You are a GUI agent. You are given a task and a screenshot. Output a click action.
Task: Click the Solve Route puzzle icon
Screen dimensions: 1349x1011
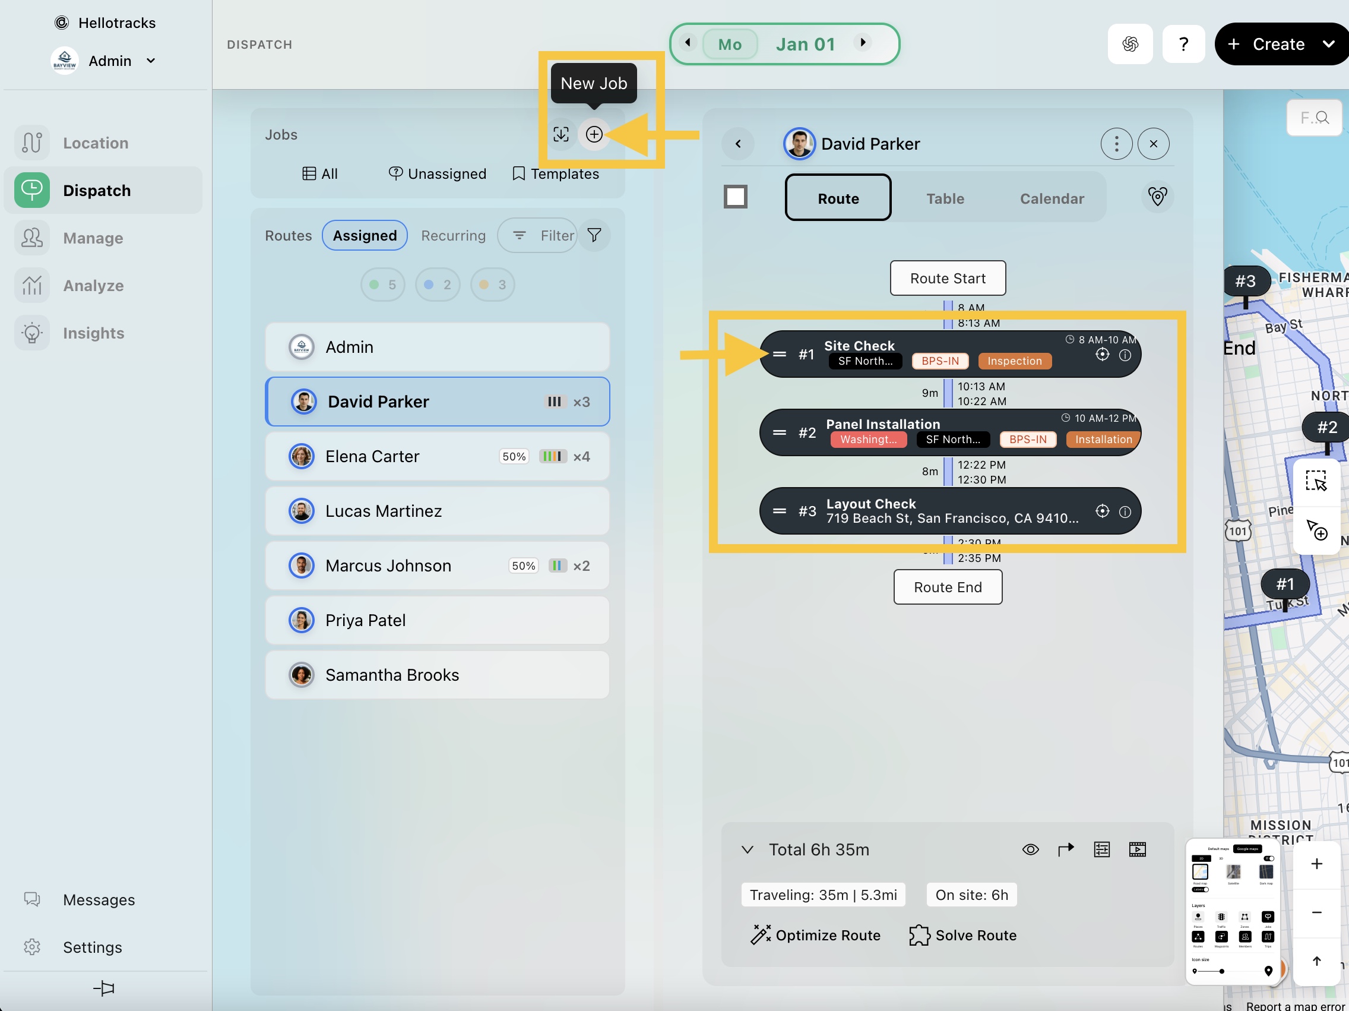click(919, 935)
